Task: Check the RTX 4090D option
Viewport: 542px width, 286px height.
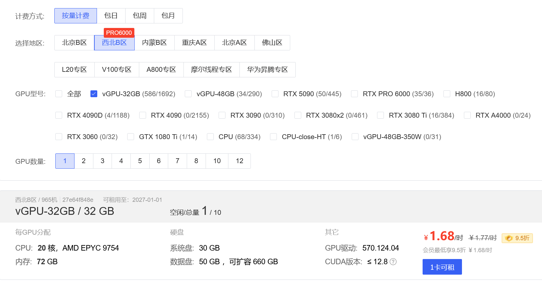Action: pyautogui.click(x=59, y=115)
